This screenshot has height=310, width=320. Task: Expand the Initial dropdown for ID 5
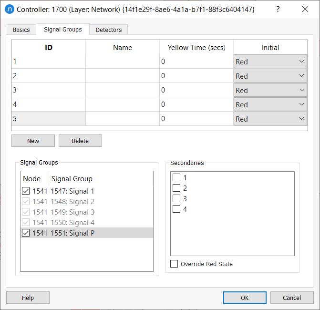(x=270, y=119)
